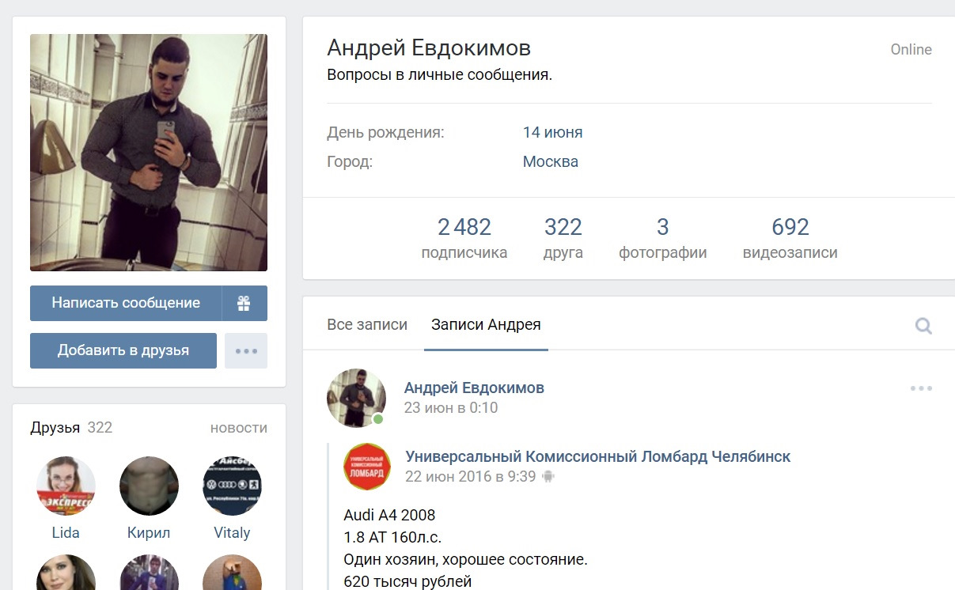Open Кирил's friend avatar
Image resolution: width=955 pixels, height=590 pixels.
pyautogui.click(x=149, y=486)
